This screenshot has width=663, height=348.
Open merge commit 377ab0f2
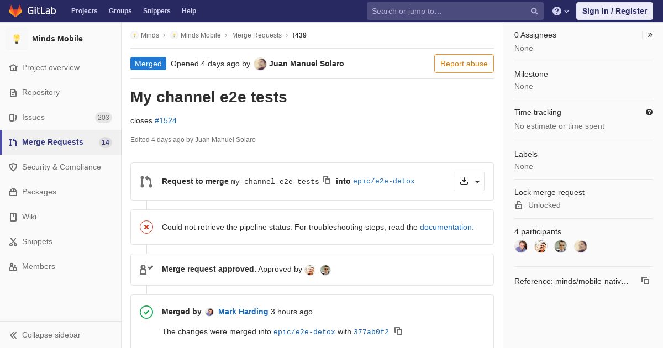[x=371, y=332]
